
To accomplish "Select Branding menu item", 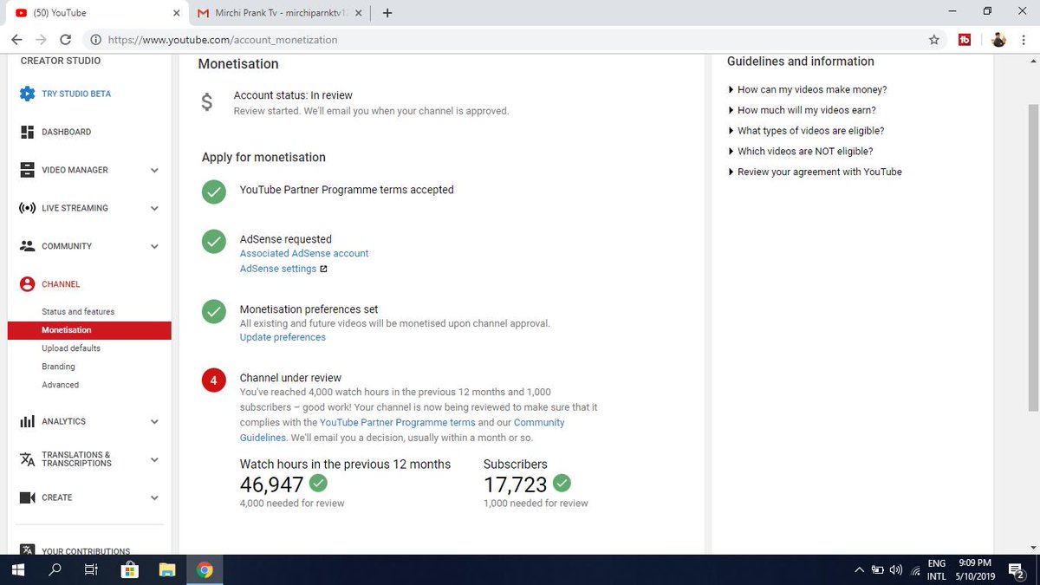I will pyautogui.click(x=58, y=367).
